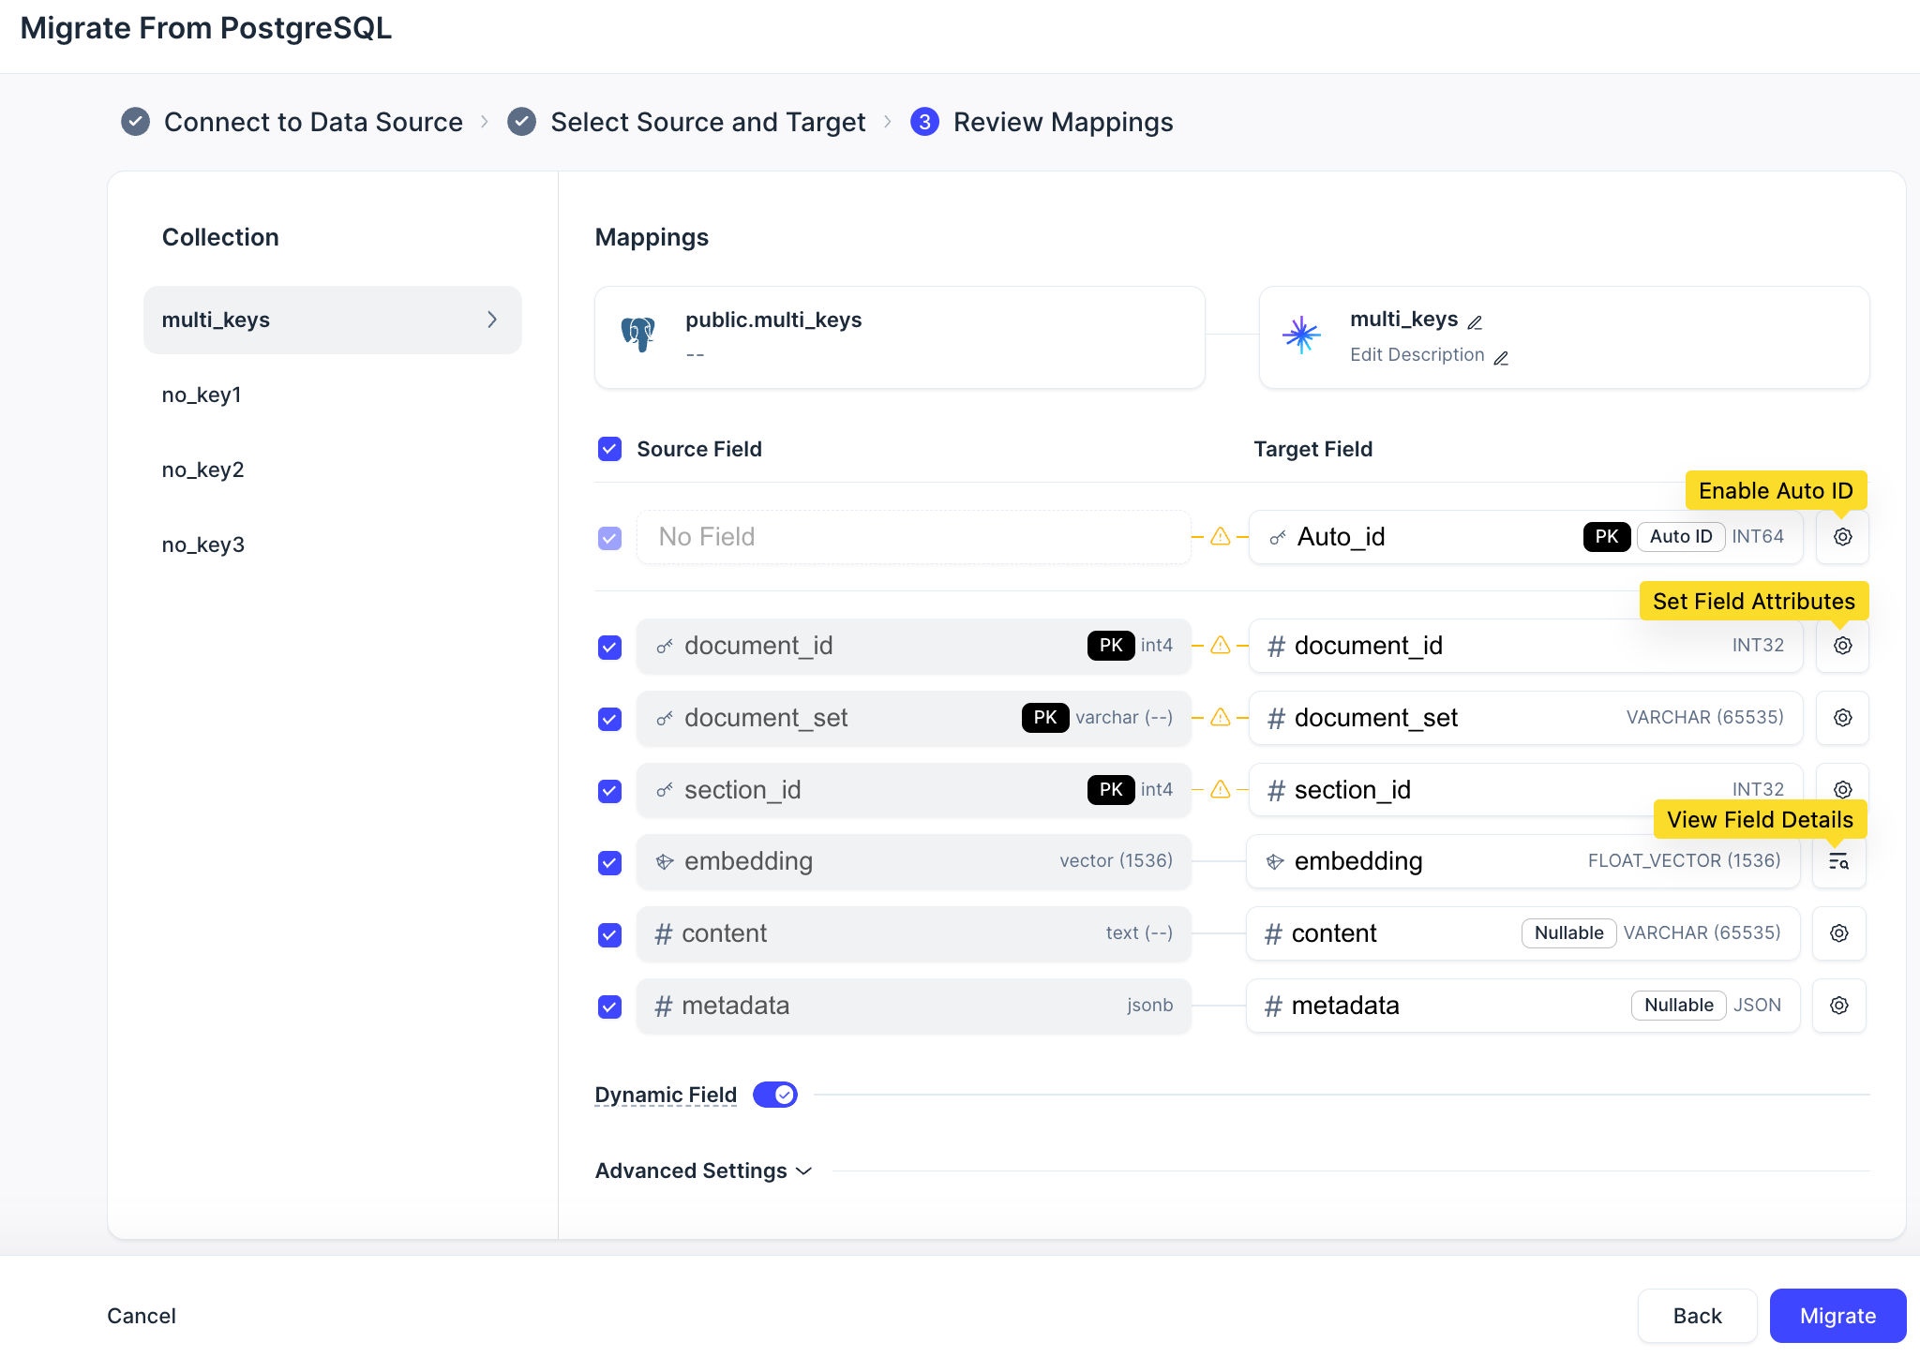Click key icon beside Auto_id

click(x=1277, y=538)
